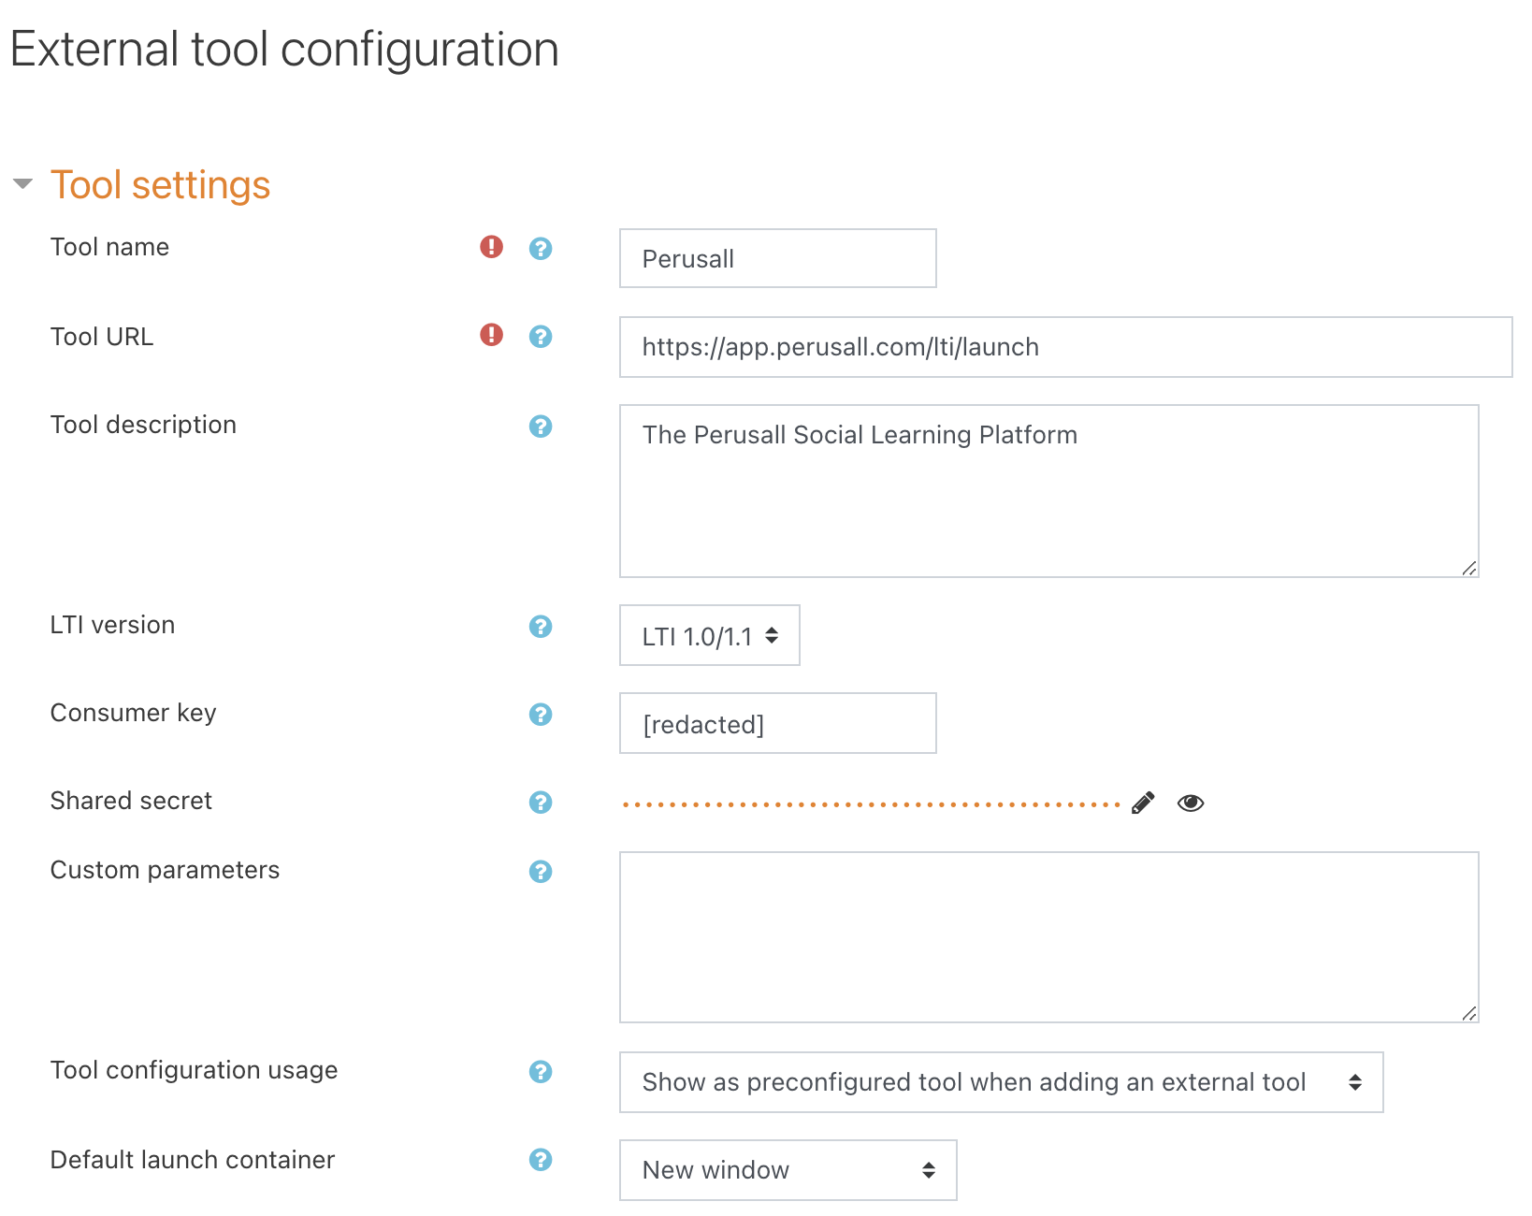Collapse the Tool settings section

(x=22, y=183)
